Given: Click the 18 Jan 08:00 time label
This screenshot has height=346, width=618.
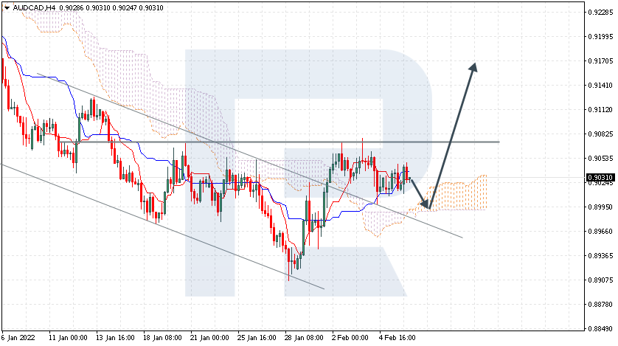Looking at the screenshot, I should click(x=162, y=338).
